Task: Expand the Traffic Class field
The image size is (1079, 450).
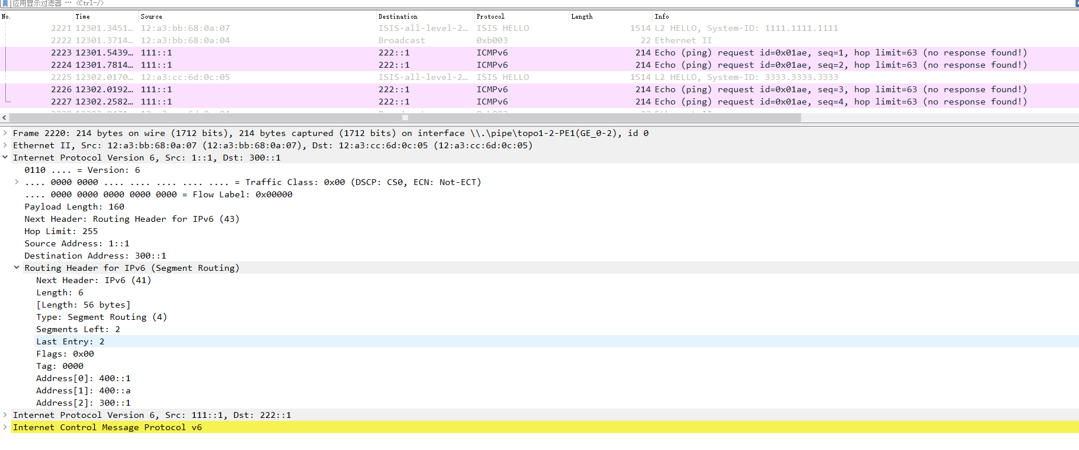Action: pyautogui.click(x=17, y=182)
